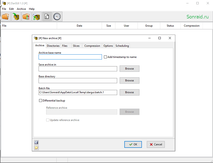213x163 pixels.
Task: Cancel the New archive dialog
Action: [156, 145]
